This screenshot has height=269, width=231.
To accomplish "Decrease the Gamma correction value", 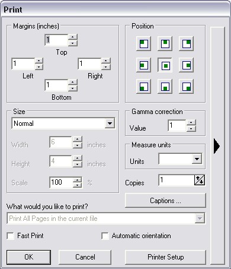I will coord(191,129).
